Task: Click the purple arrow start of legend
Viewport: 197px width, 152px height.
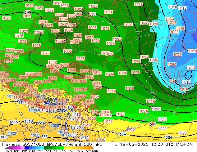Action: pos(7,148)
